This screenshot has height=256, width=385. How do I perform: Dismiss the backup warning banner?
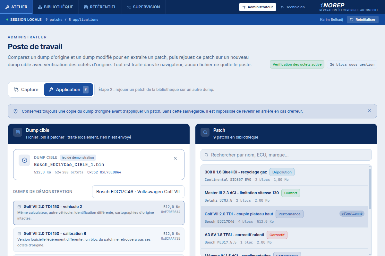pos(370,110)
